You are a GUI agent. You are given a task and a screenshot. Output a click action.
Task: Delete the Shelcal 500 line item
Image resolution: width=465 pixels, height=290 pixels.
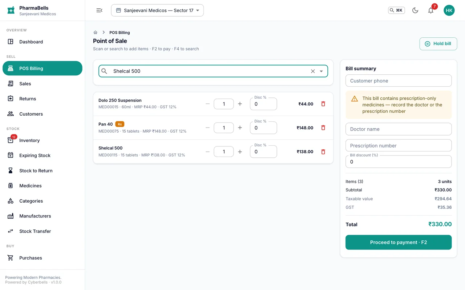[323, 152]
